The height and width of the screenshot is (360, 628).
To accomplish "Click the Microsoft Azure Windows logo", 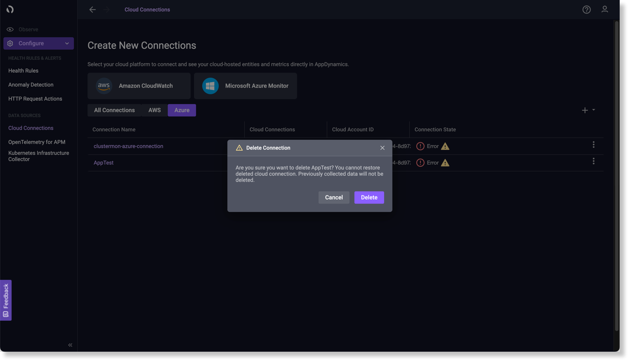I will (210, 86).
